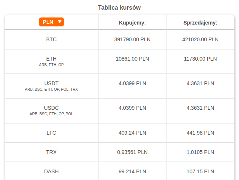This screenshot has height=180, width=239.
Task: Click the Sprzedajemy column header
Action: tap(200, 23)
